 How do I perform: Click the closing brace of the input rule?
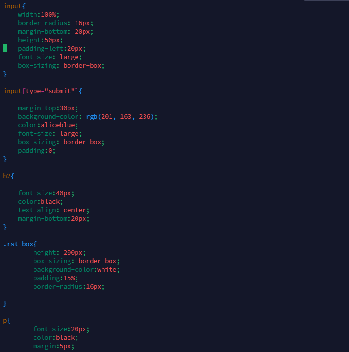[x=5, y=74]
